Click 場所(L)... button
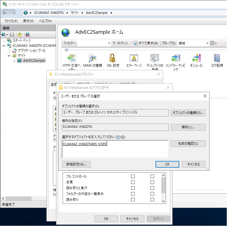 (x=188, y=127)
